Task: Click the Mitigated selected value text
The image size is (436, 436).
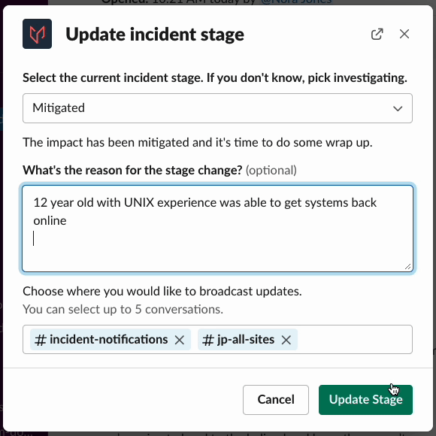Action: coord(59,108)
